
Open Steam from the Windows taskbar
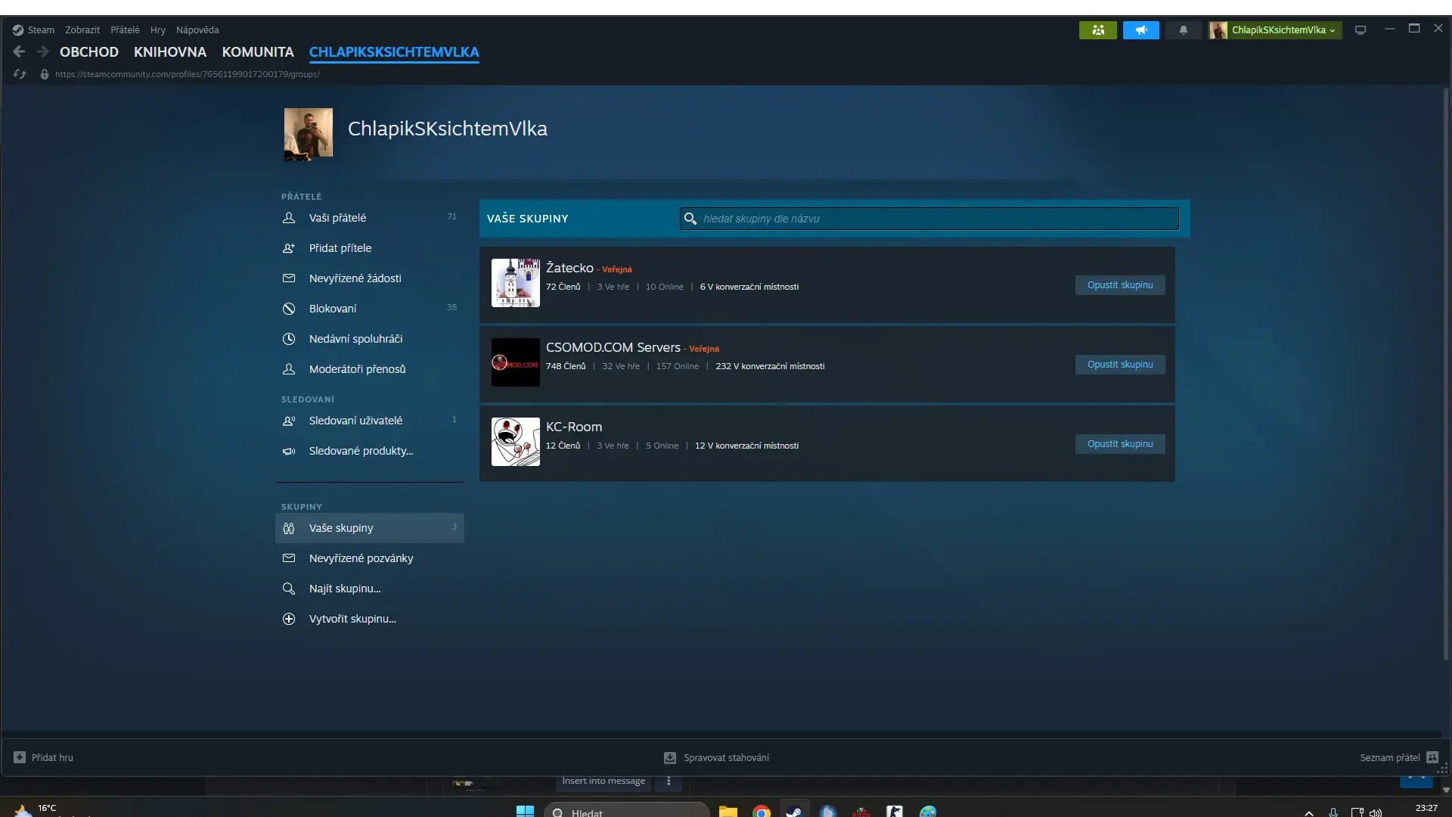coord(794,811)
